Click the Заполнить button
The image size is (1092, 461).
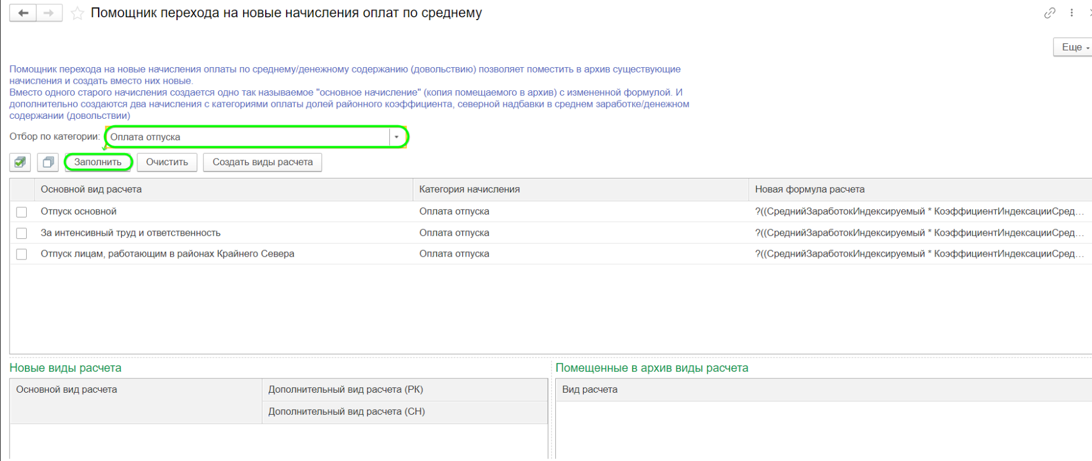[98, 162]
